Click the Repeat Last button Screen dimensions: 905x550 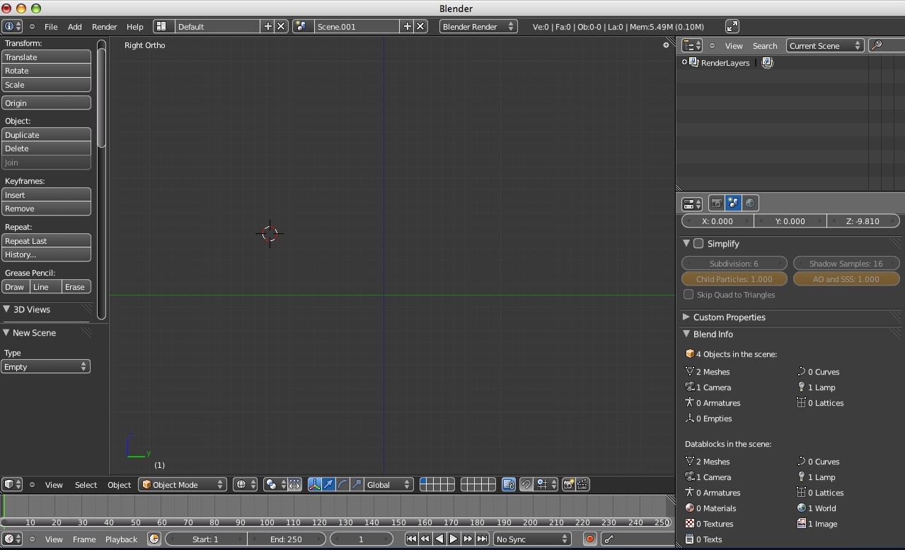point(46,241)
